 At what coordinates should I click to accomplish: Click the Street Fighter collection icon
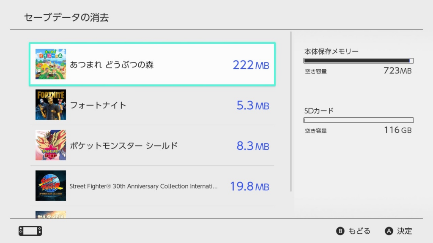[51, 186]
